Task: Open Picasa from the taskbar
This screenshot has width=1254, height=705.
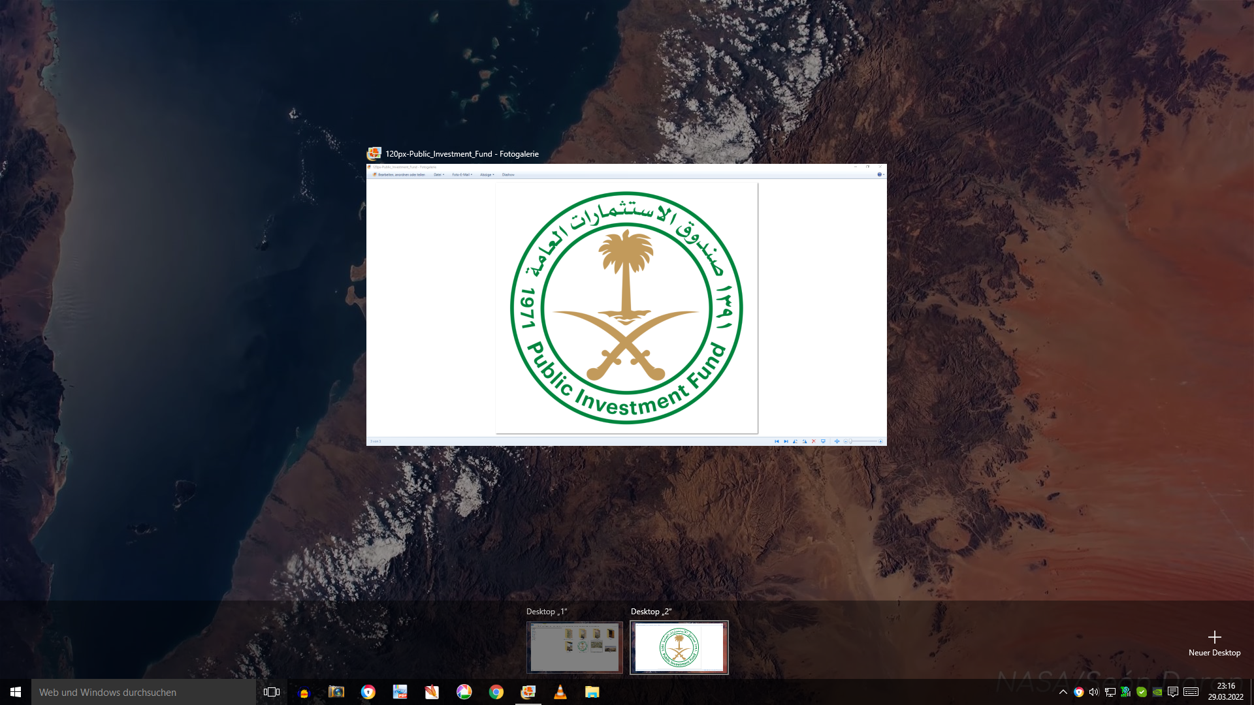Action: coord(464,692)
